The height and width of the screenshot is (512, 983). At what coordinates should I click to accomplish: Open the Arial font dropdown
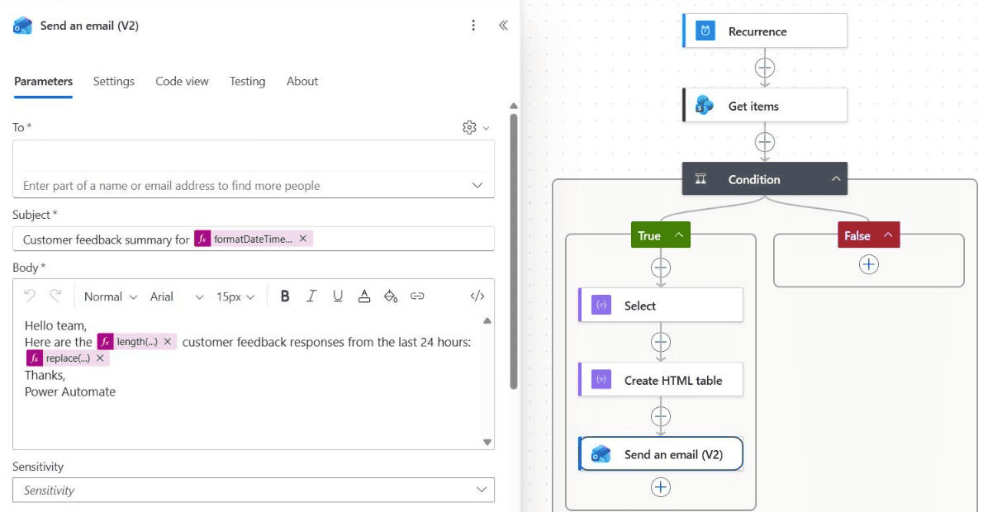[x=176, y=296]
